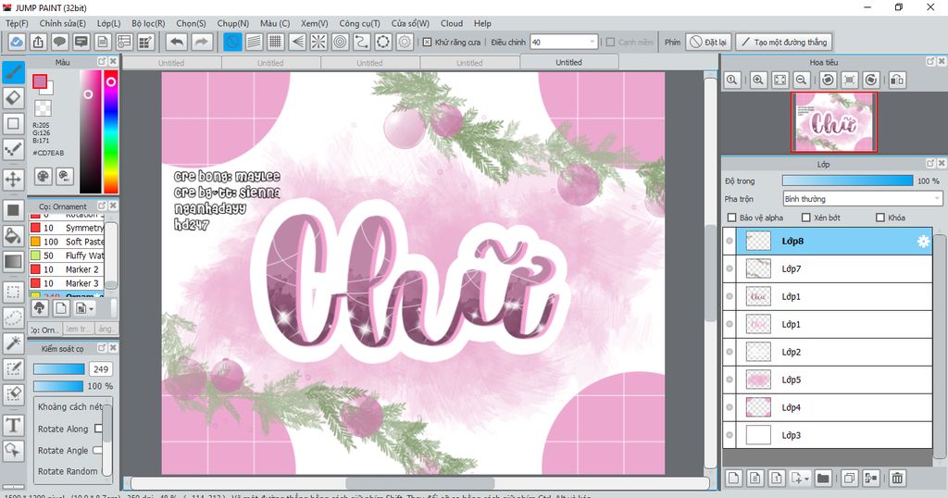This screenshot has width=948, height=498.
Task: Toggle visibility of layer Lớp8
Action: (x=730, y=241)
